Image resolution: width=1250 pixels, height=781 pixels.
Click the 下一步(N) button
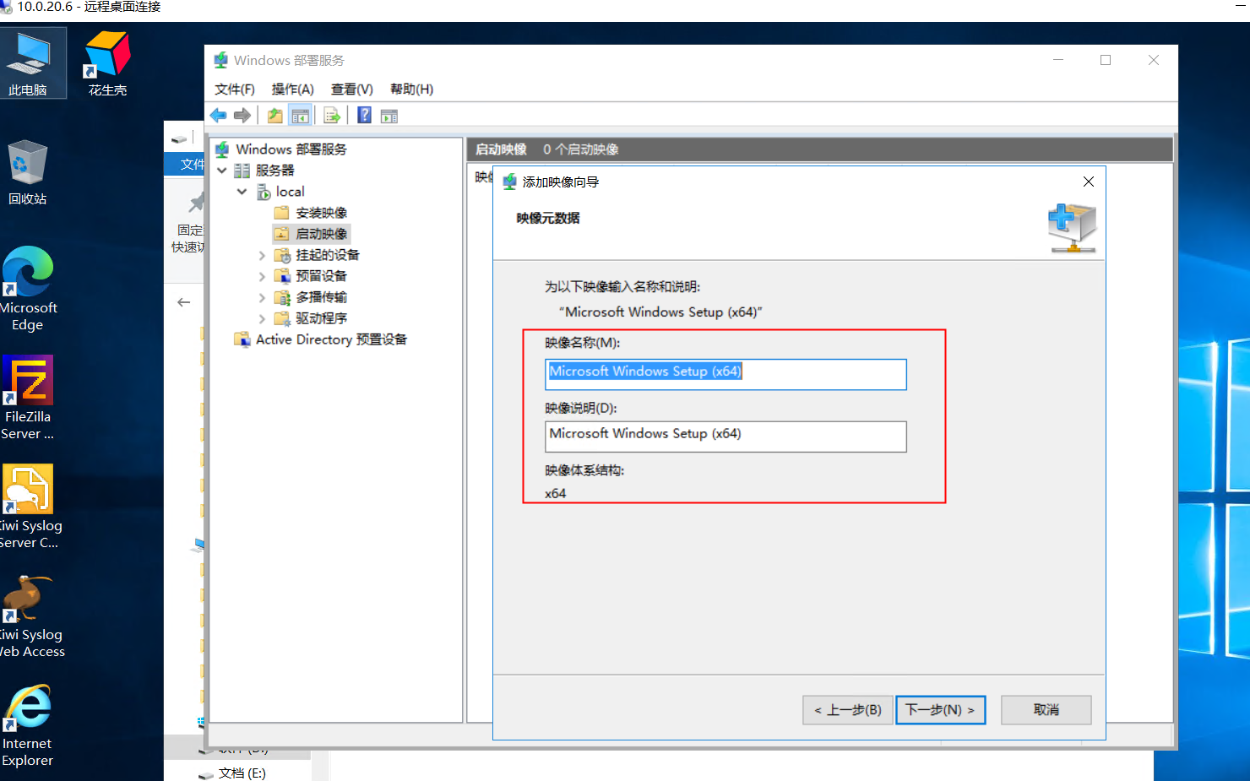(x=940, y=710)
